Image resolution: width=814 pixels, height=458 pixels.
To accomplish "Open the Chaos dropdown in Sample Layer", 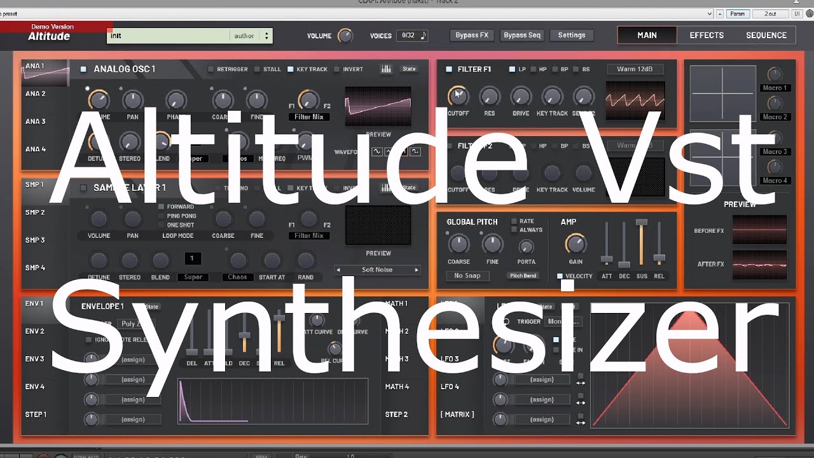I will pos(237,277).
